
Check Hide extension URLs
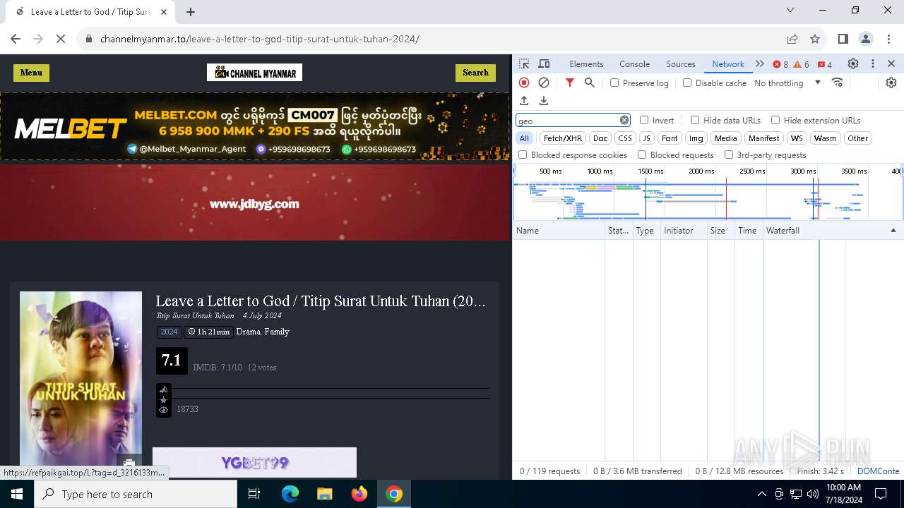point(775,120)
